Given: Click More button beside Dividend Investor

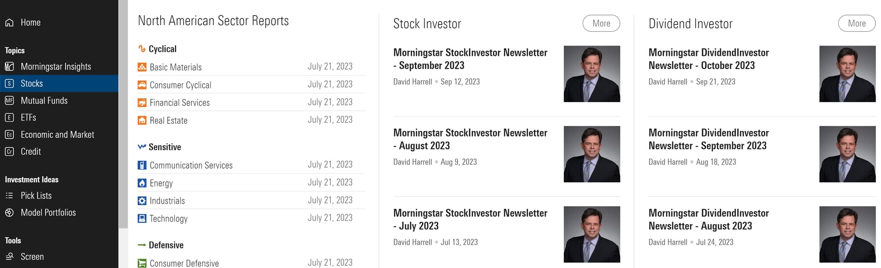Looking at the screenshot, I should click(857, 23).
